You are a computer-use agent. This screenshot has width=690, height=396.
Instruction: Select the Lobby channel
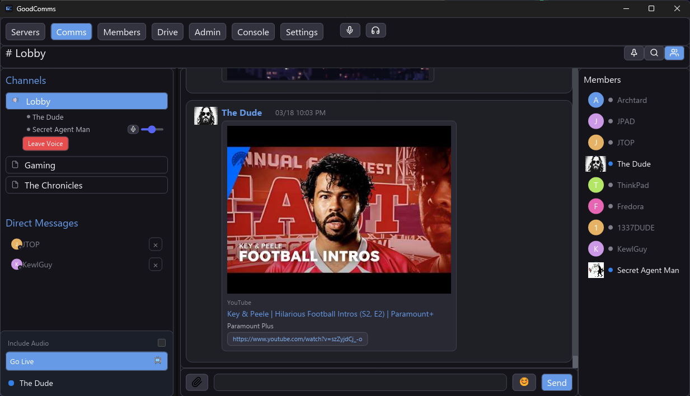(x=86, y=101)
